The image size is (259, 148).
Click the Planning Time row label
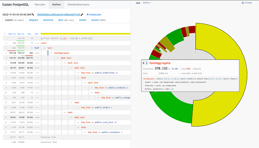[48, 137]
